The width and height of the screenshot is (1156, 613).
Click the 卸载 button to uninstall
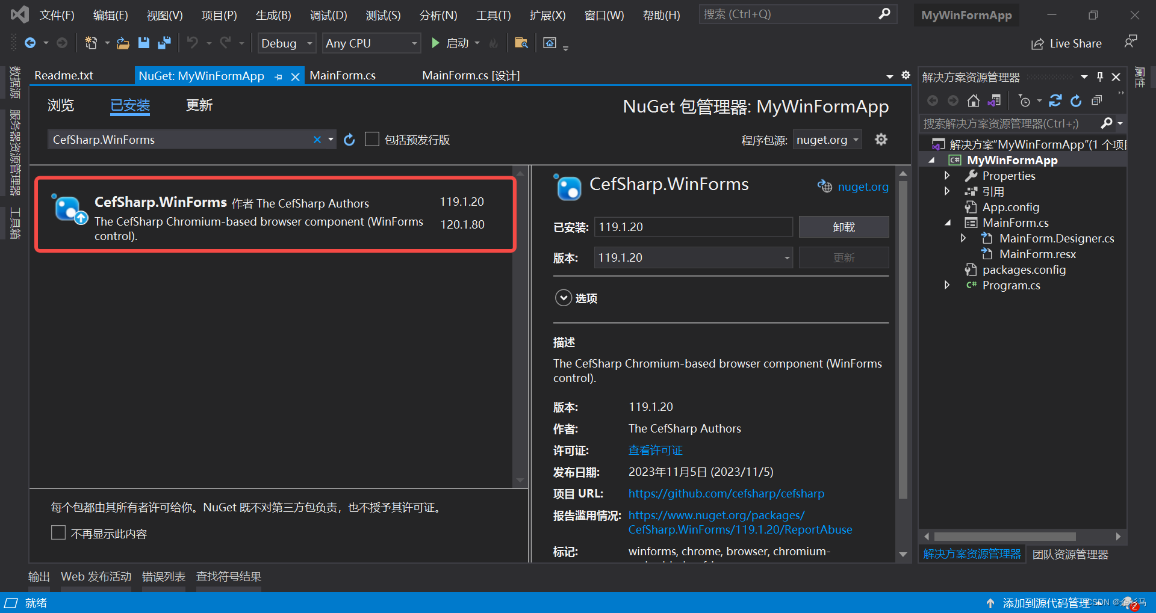[x=843, y=227]
